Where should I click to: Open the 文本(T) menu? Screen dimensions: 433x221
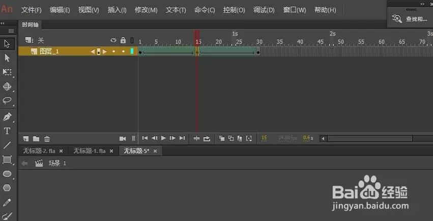point(176,10)
